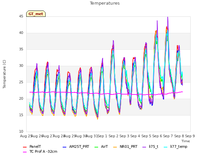210x158 pixels.
Task: Click the Time axis label
Action: point(186,141)
